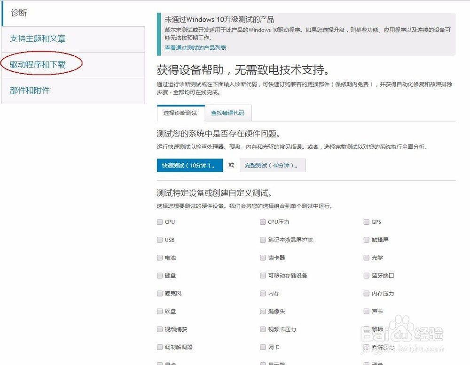Click the heading 测试您的系统中是否存在硬件问题。
The width and height of the screenshot is (470, 365).
[219, 134]
